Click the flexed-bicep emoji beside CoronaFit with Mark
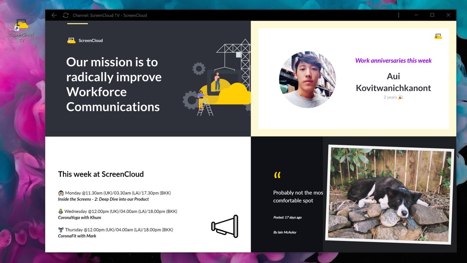467x263 pixels. point(61,230)
